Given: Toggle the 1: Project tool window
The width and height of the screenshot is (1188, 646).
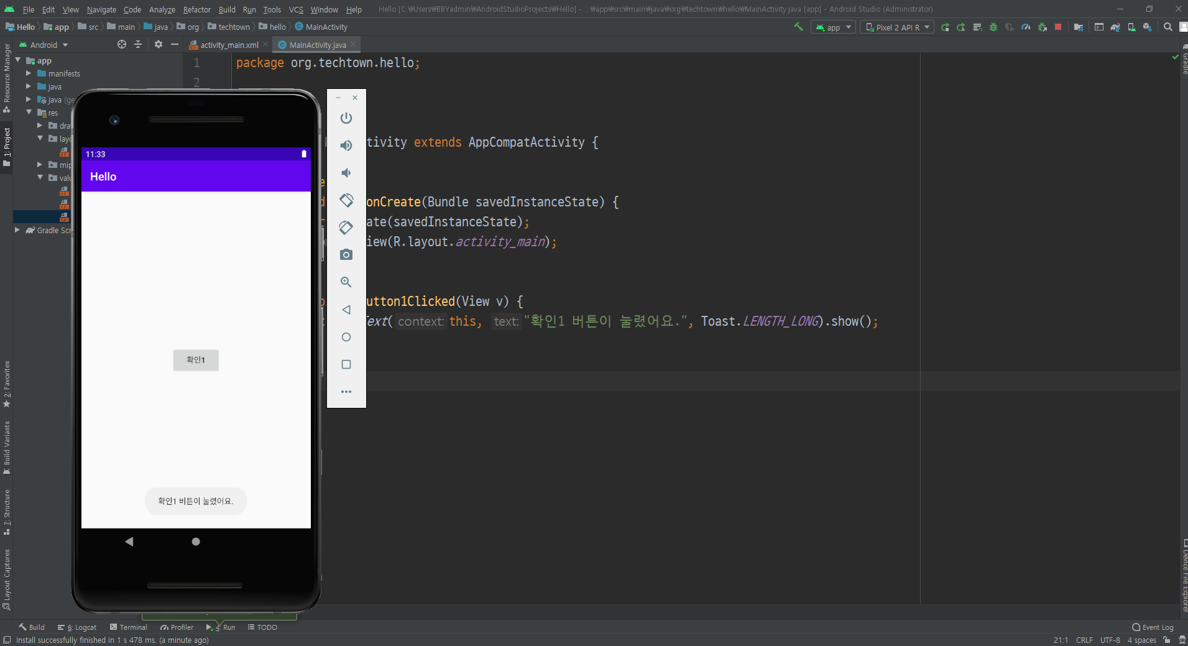Looking at the screenshot, I should (7, 147).
